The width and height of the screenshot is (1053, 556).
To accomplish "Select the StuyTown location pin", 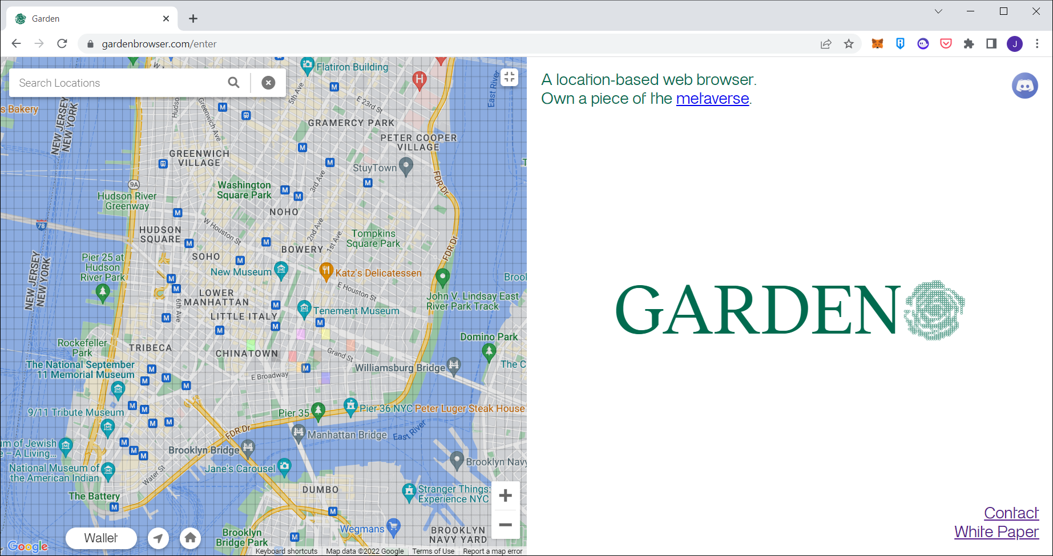I will [406, 167].
